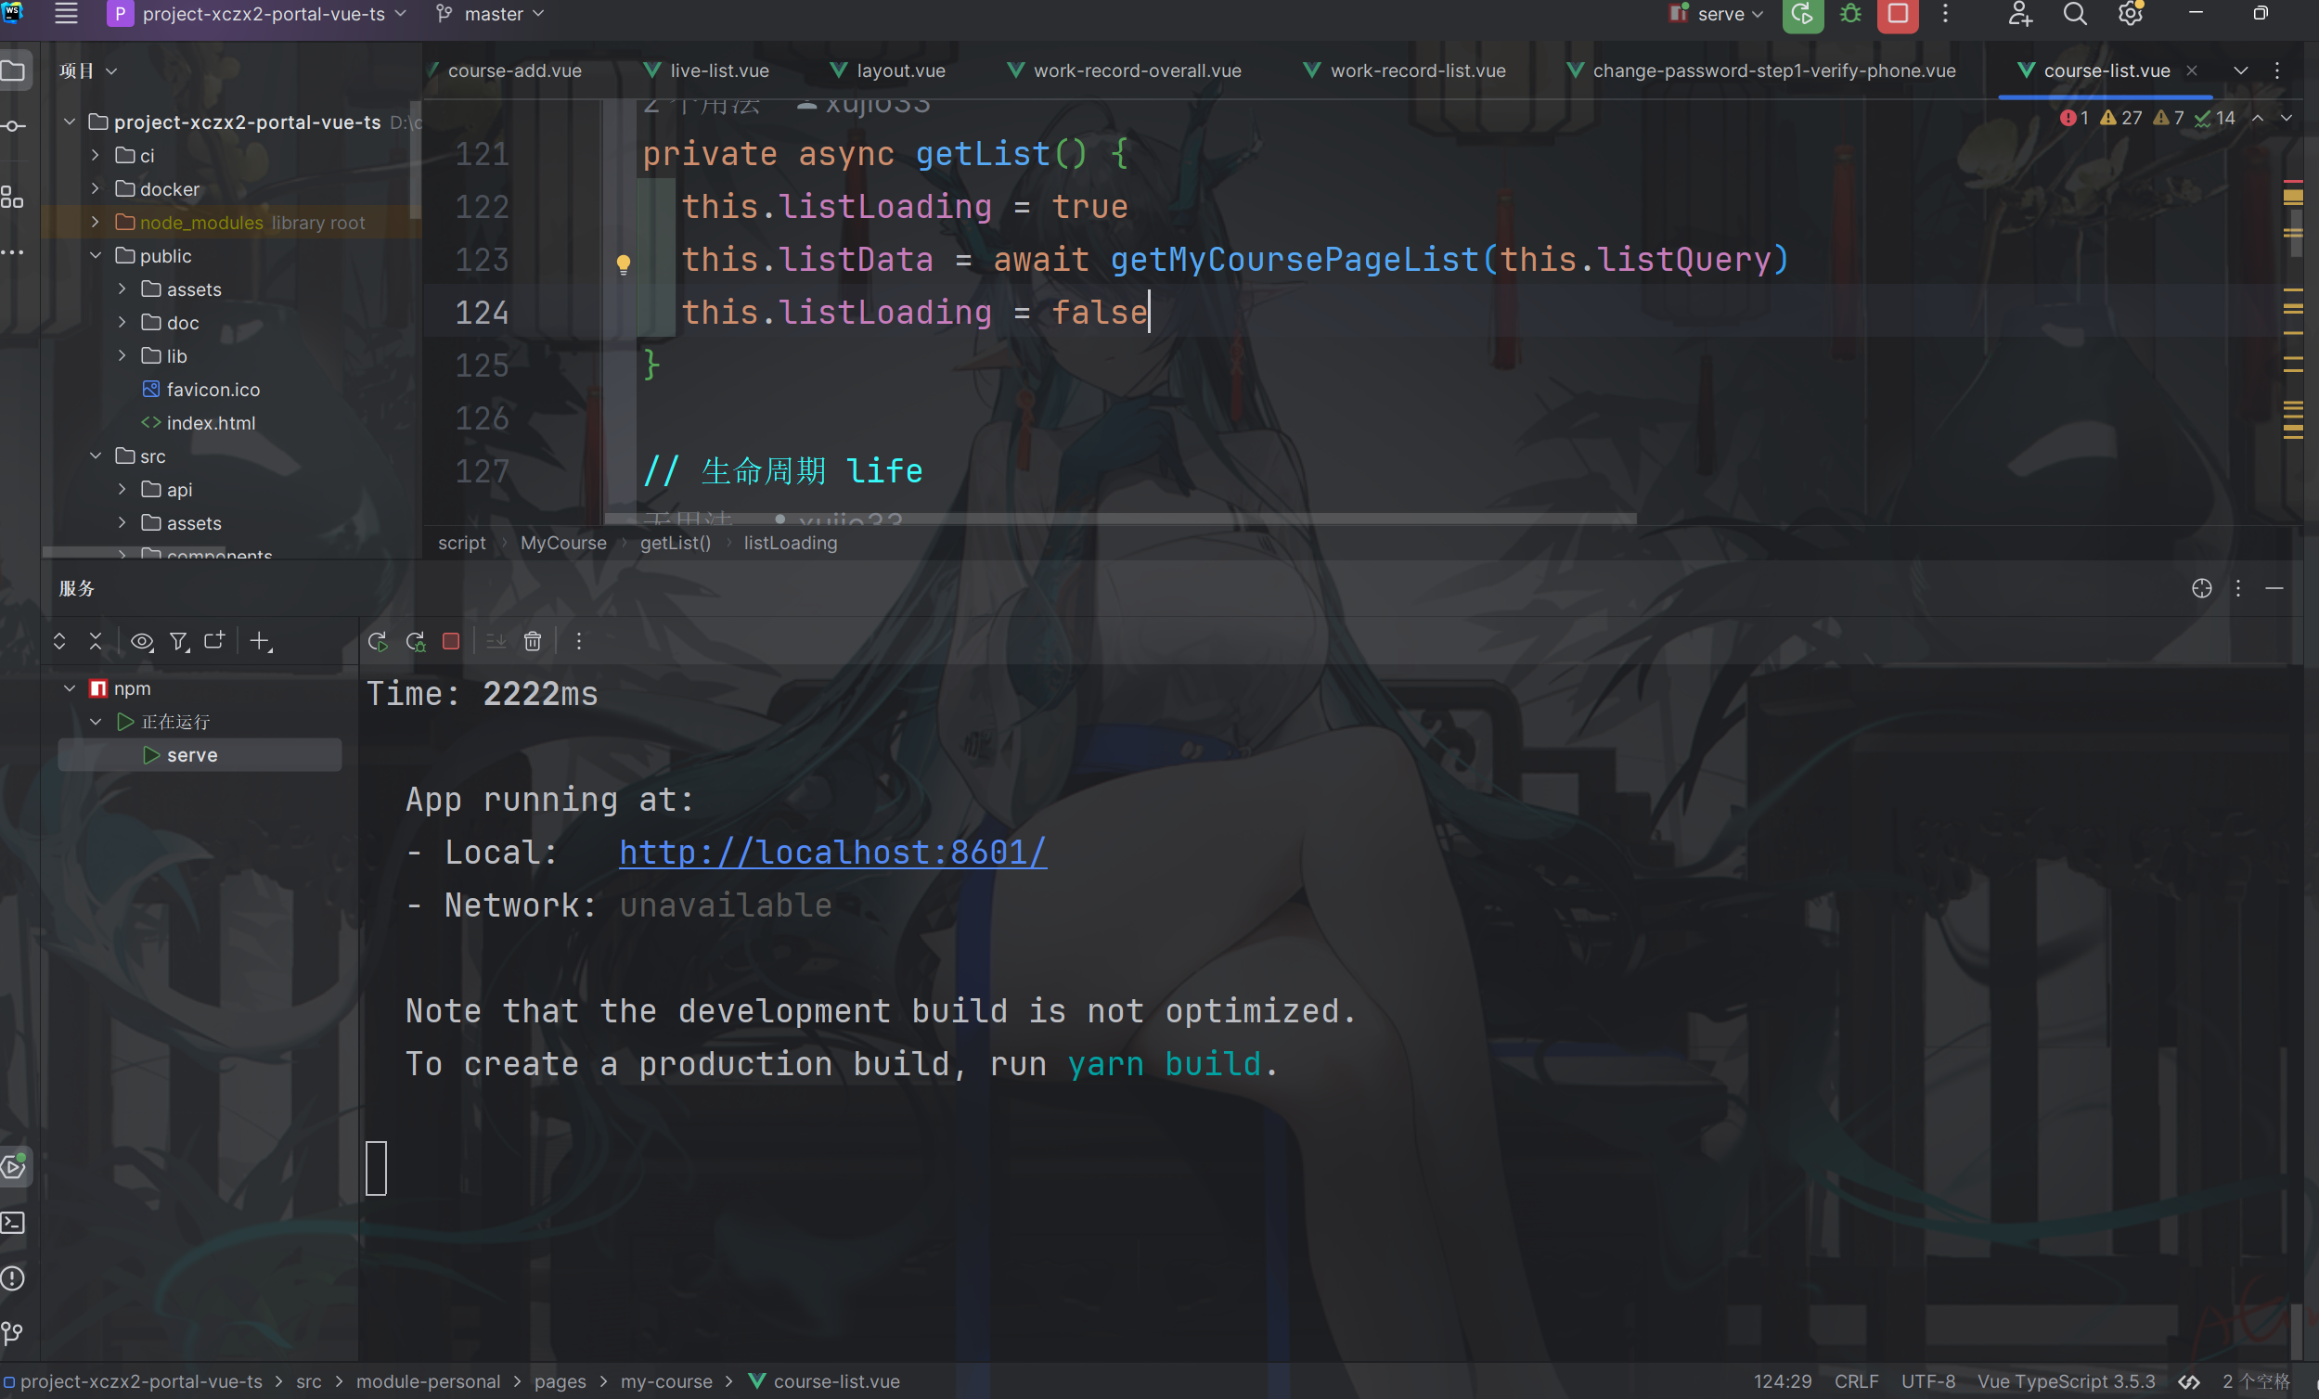The image size is (2319, 1399).
Task: Clear console output with trash icon
Action: point(533,642)
